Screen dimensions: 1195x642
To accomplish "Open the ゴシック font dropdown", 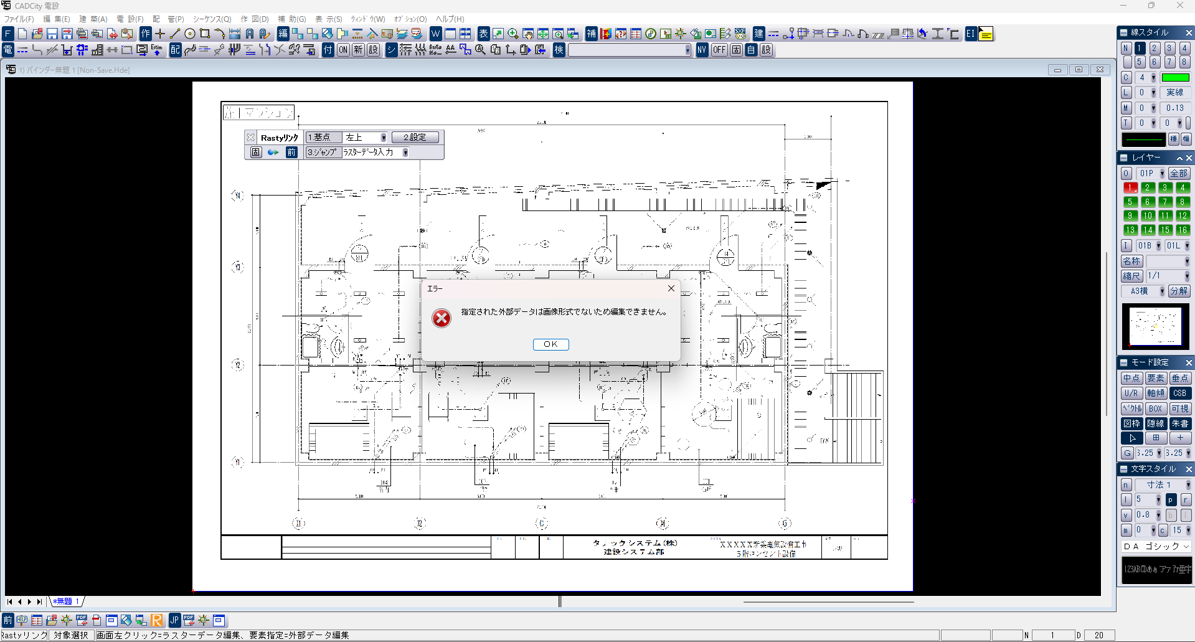I will pos(1186,546).
